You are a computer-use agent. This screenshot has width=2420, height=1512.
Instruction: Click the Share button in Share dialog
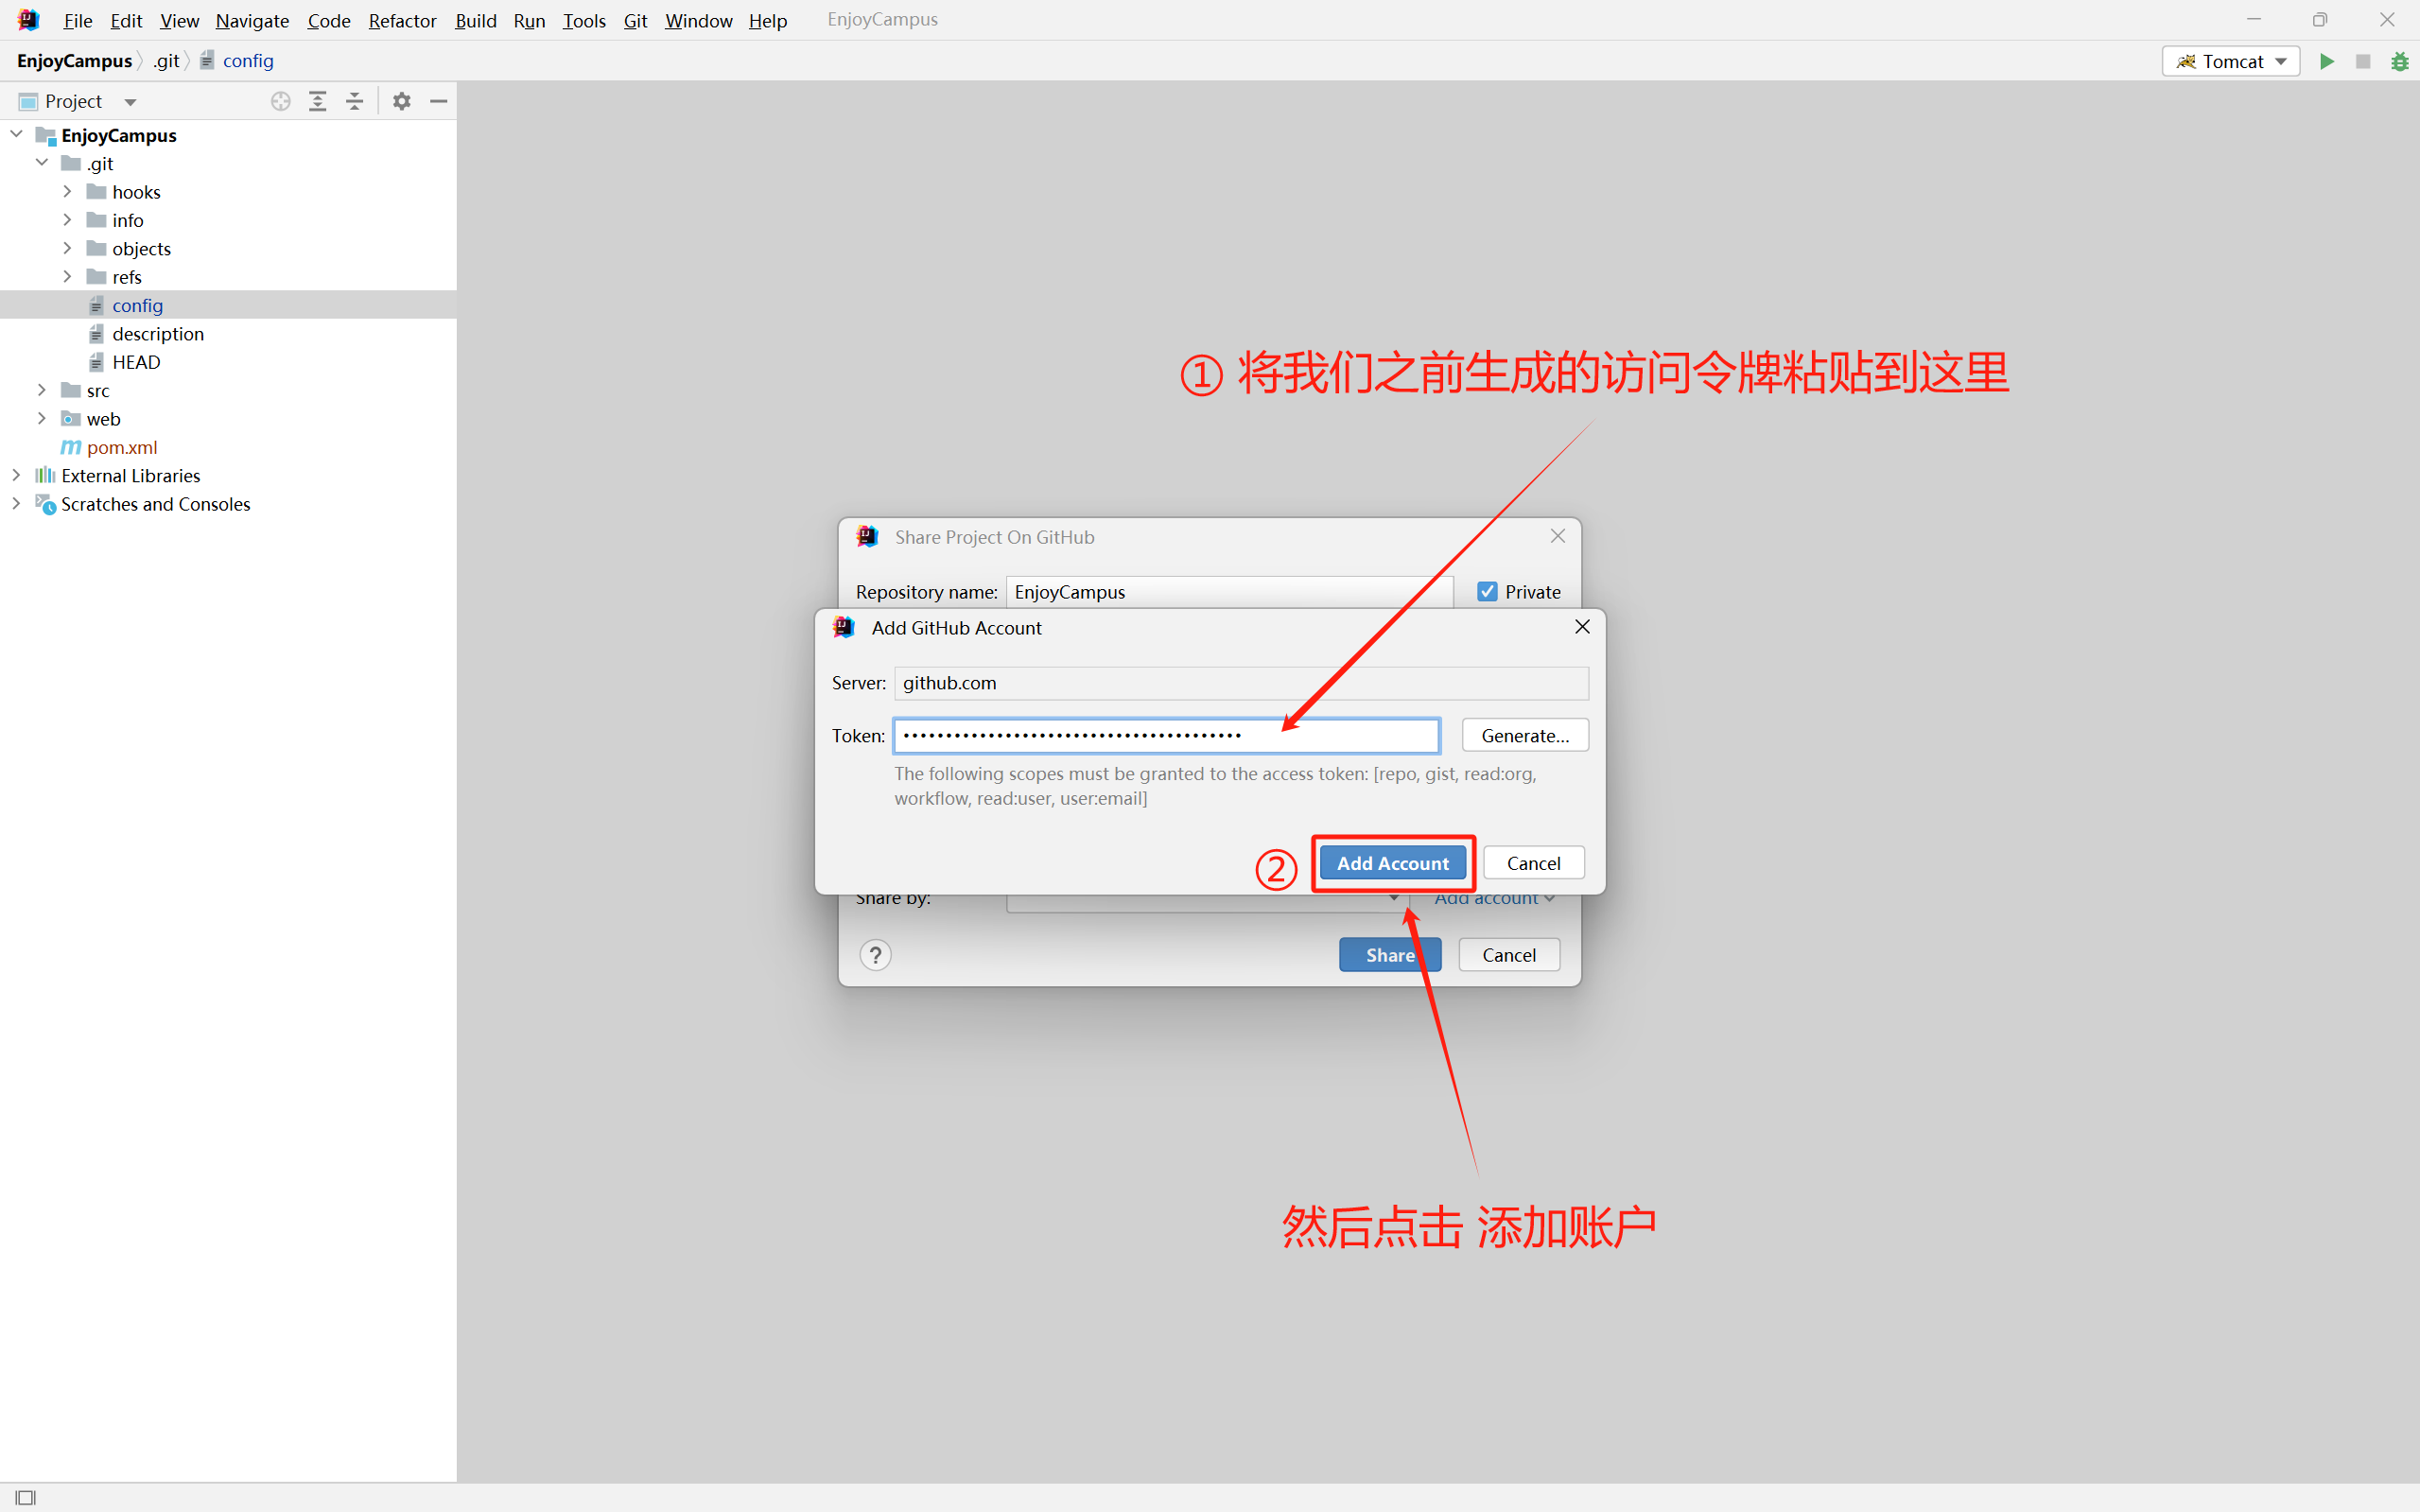pyautogui.click(x=1390, y=955)
